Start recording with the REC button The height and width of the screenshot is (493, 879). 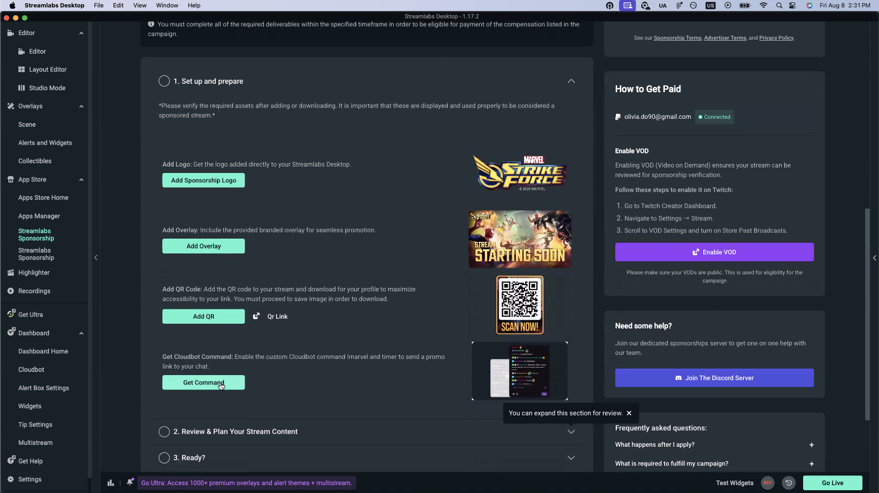point(768,483)
